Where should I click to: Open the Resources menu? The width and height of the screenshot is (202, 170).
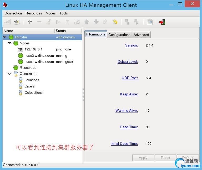(x=34, y=13)
